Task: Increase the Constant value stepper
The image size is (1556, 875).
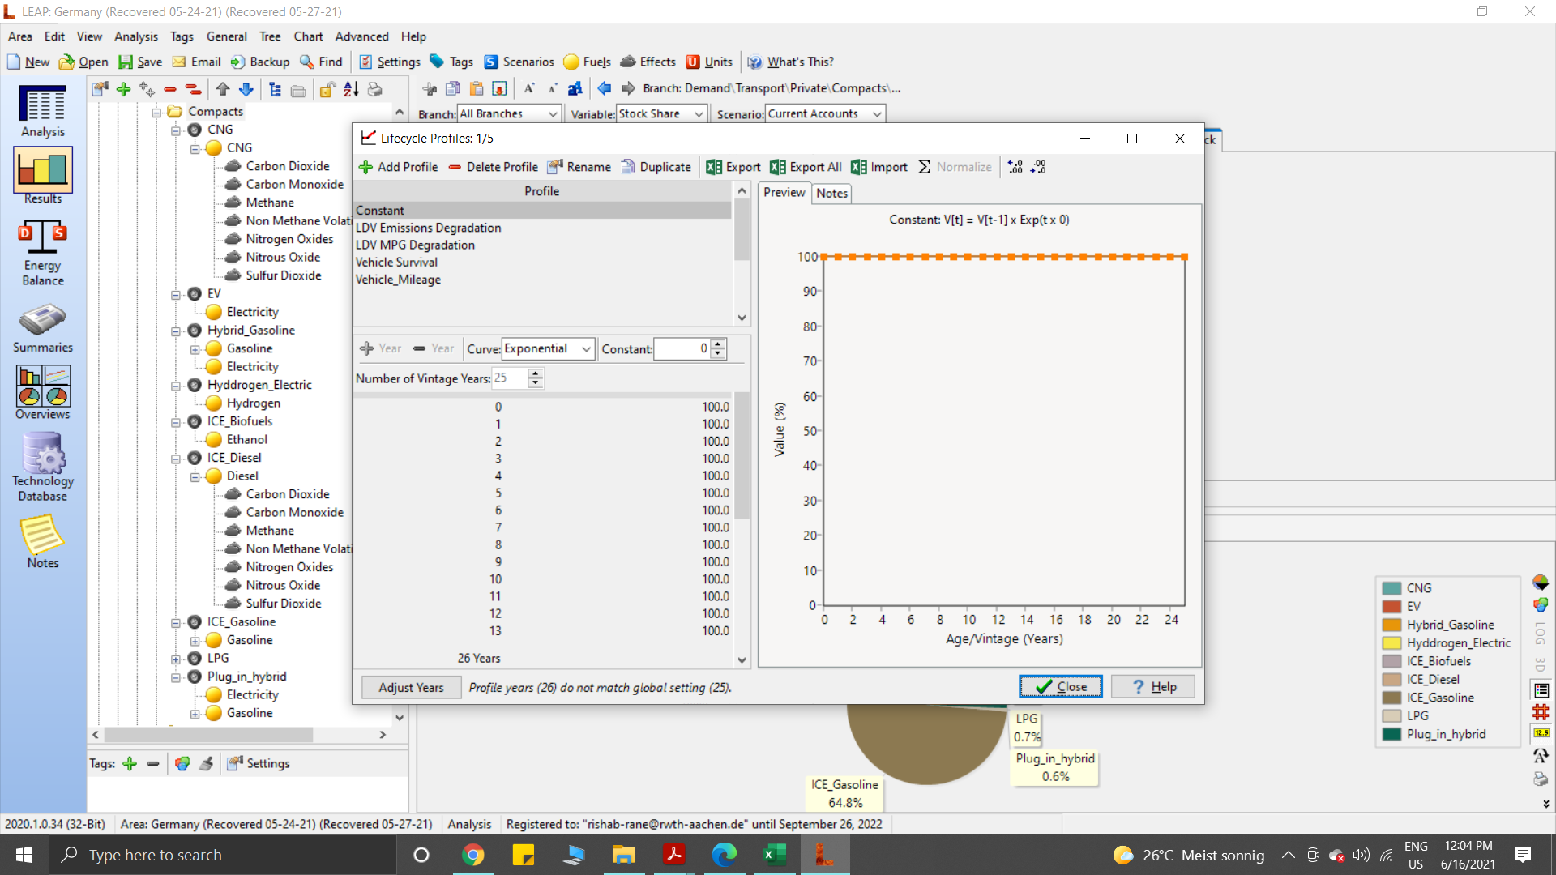Action: [718, 344]
